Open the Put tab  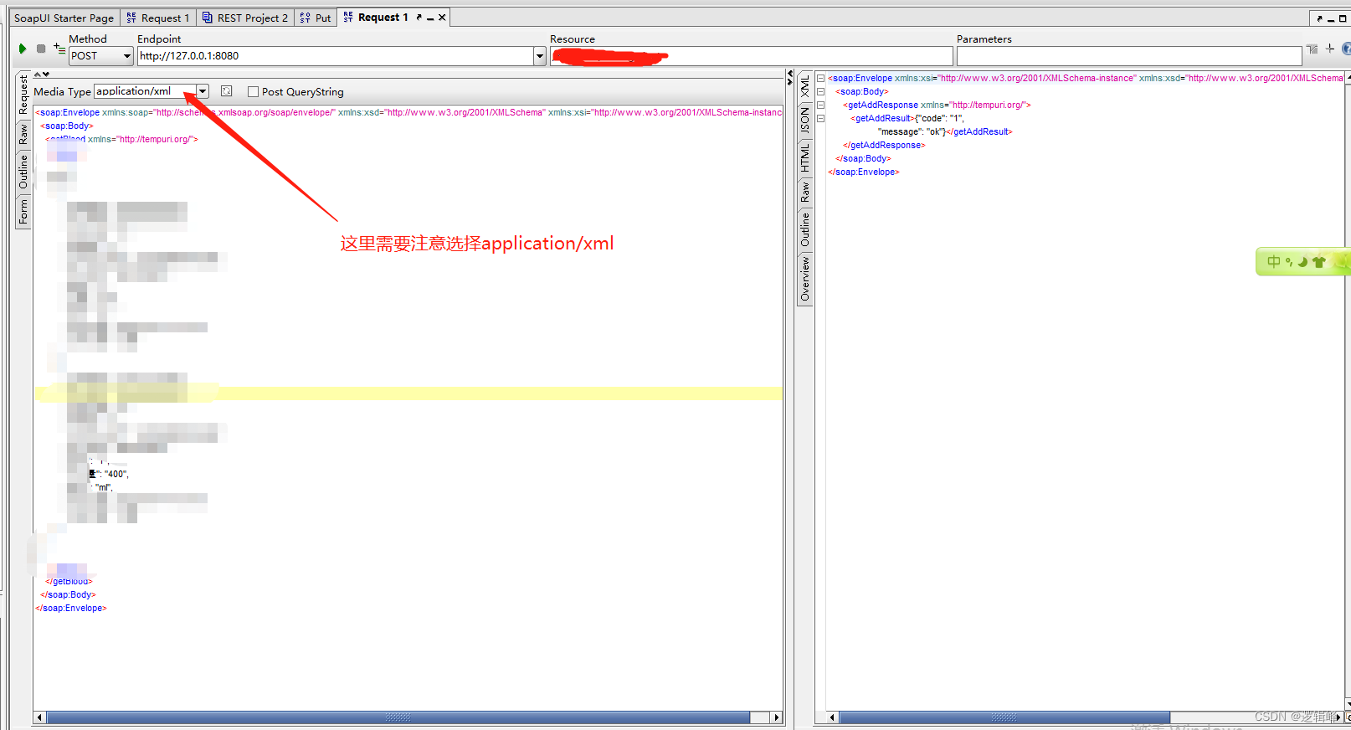(316, 18)
